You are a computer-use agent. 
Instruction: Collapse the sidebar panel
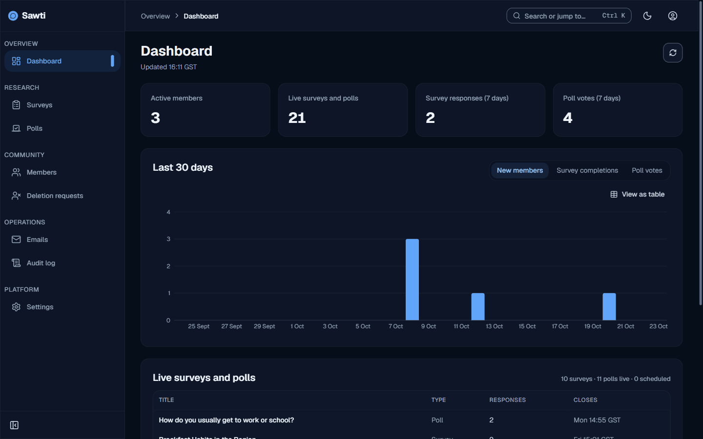click(14, 425)
